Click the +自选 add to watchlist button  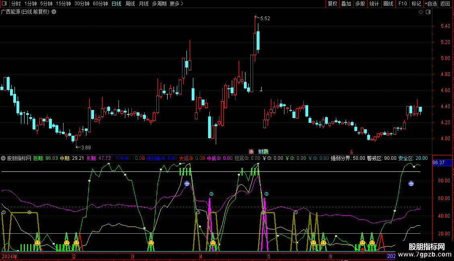pos(430,4)
